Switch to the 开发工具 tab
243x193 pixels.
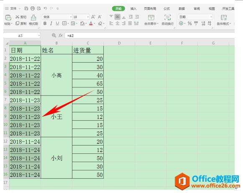228,8
